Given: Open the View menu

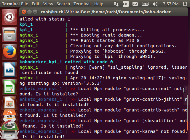Looking at the screenshot, I should tap(48, 4).
